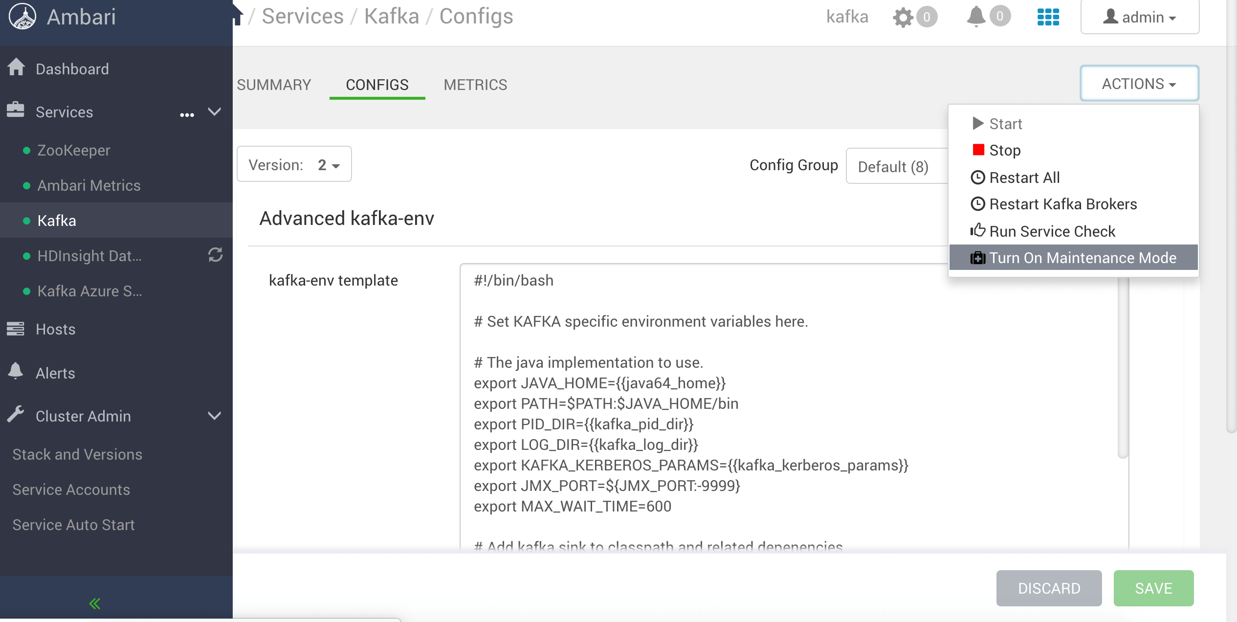Screen dimensions: 1237x622
Task: Go to Hosts page
Action: 56,329
